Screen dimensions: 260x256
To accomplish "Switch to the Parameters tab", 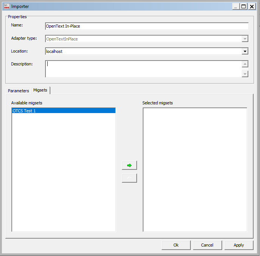I will click(19, 91).
